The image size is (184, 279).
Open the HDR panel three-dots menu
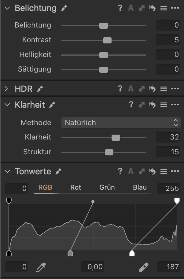pyautogui.click(x=175, y=88)
